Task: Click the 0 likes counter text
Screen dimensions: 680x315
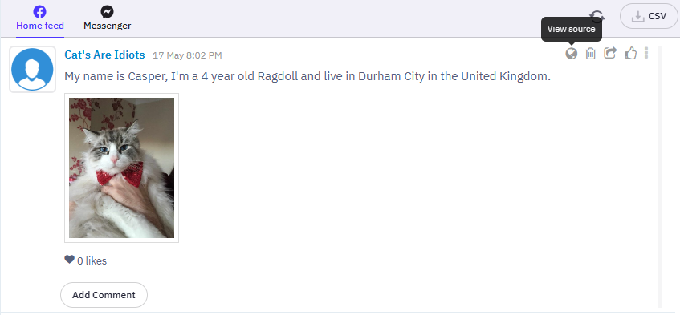Action: [92, 261]
